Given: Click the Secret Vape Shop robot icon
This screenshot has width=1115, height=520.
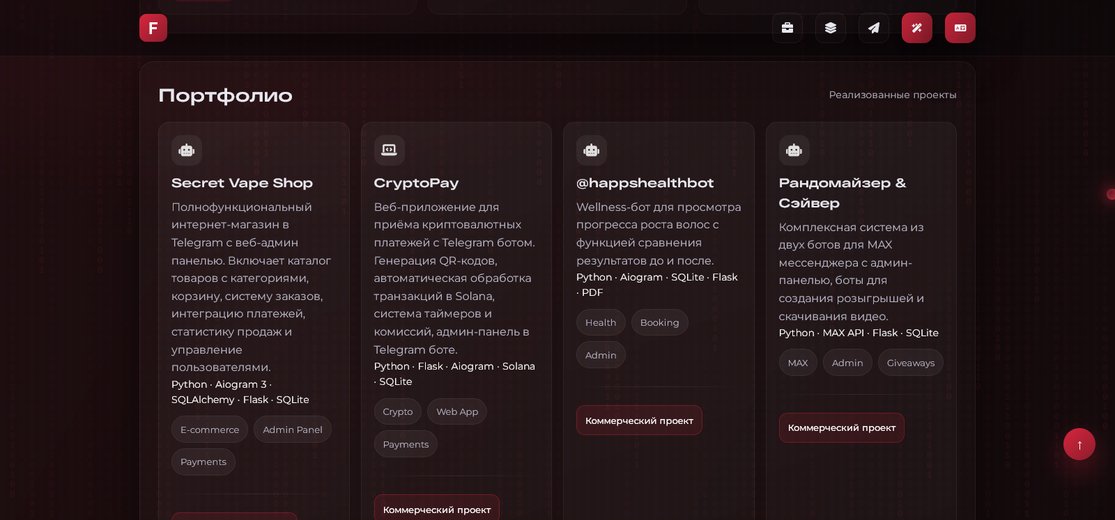Looking at the screenshot, I should pos(187,150).
